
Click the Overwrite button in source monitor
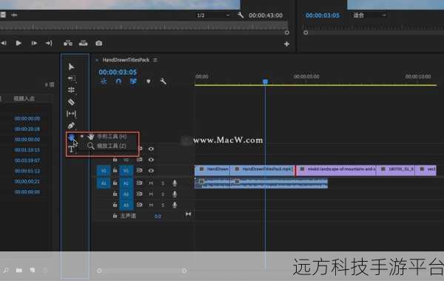coord(83,43)
